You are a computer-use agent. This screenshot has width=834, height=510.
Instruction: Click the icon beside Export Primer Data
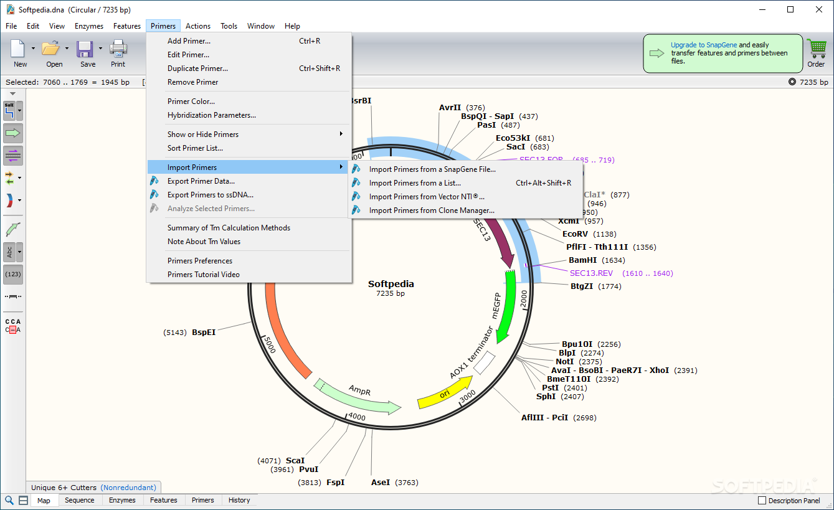[154, 181]
